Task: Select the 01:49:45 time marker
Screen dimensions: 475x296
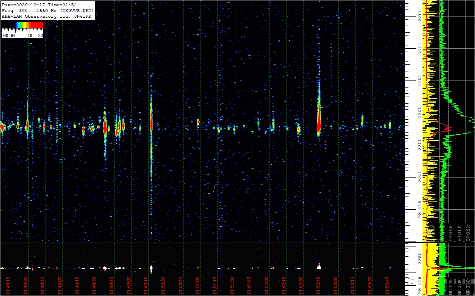Action: coord(112,286)
